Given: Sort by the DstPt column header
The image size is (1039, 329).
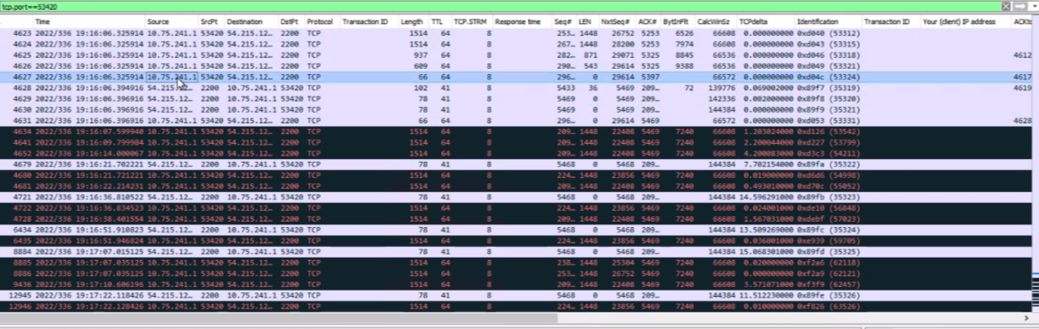Looking at the screenshot, I should point(290,21).
